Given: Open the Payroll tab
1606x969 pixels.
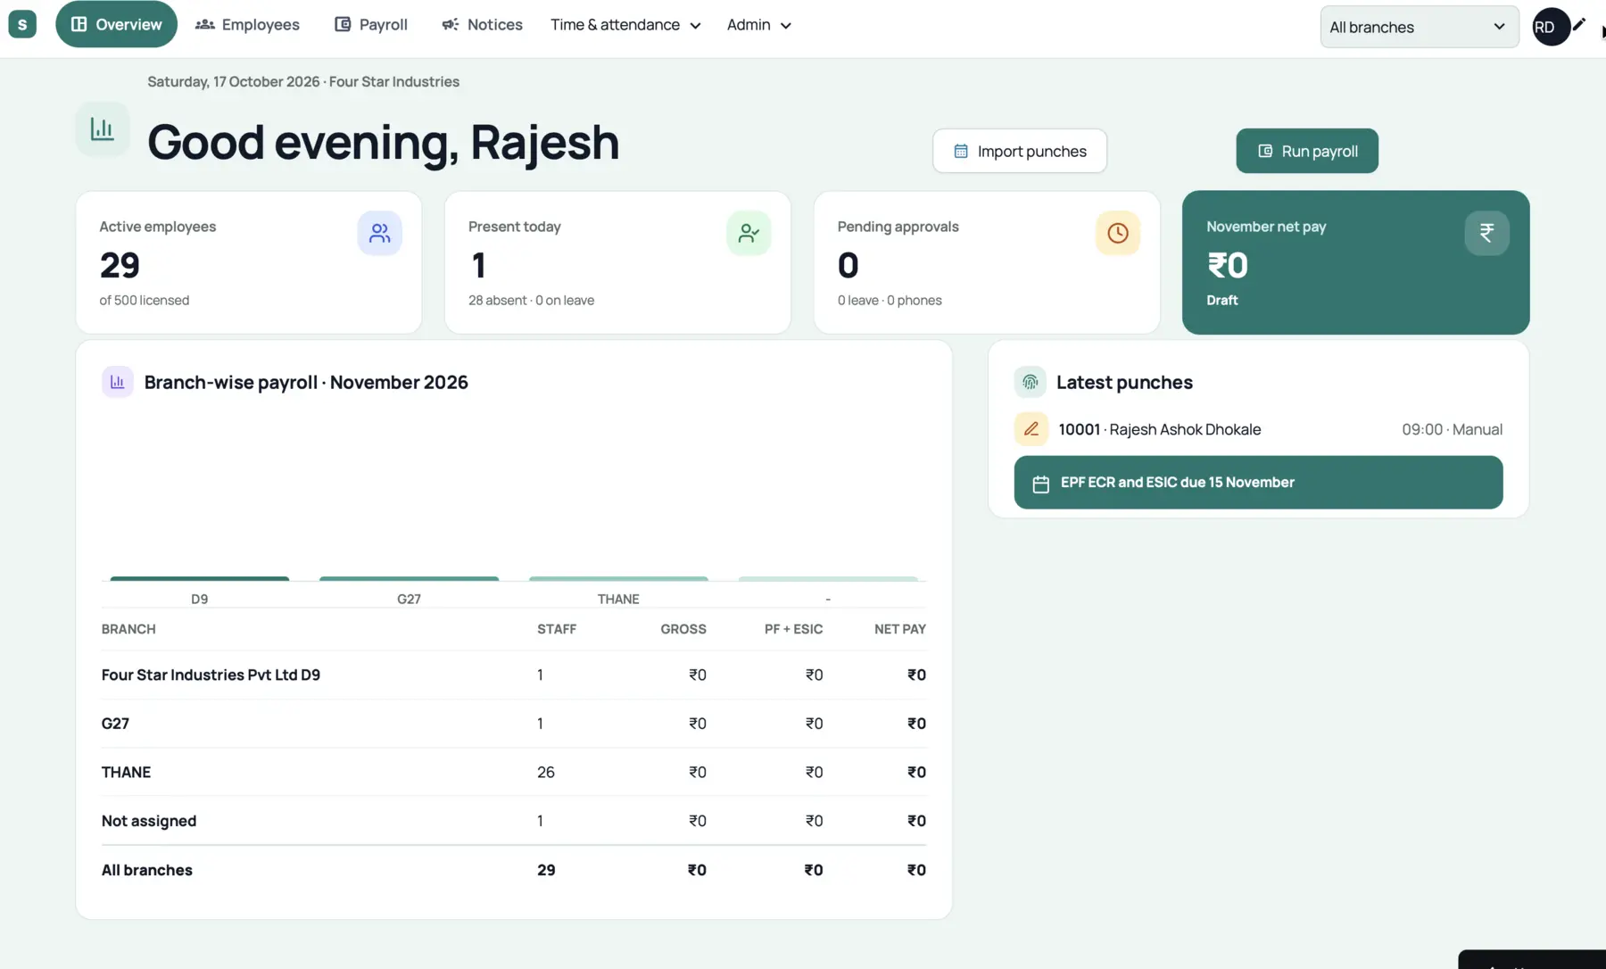Looking at the screenshot, I should [x=371, y=24].
